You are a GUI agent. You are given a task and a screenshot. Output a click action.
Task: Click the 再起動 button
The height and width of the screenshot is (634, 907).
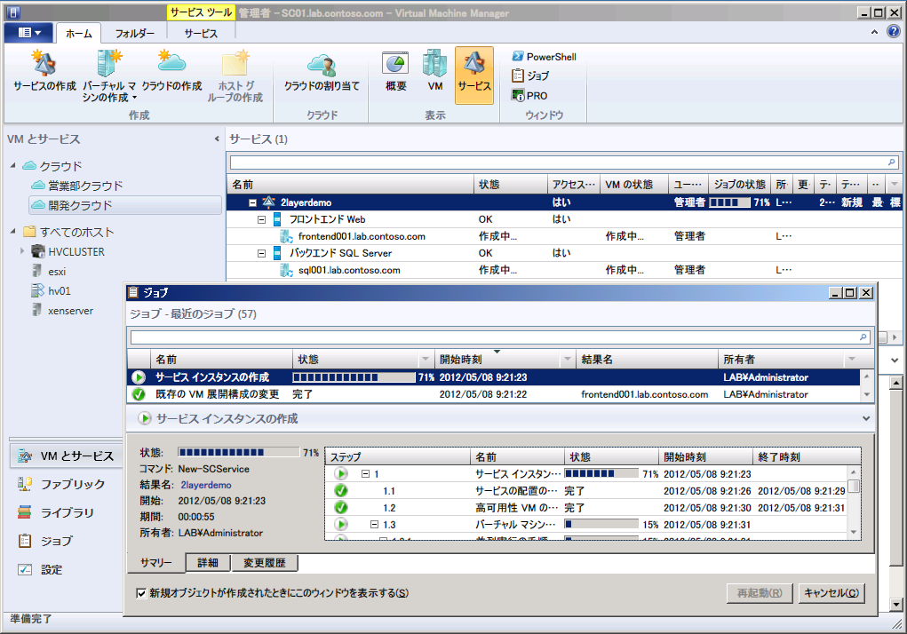pyautogui.click(x=759, y=592)
